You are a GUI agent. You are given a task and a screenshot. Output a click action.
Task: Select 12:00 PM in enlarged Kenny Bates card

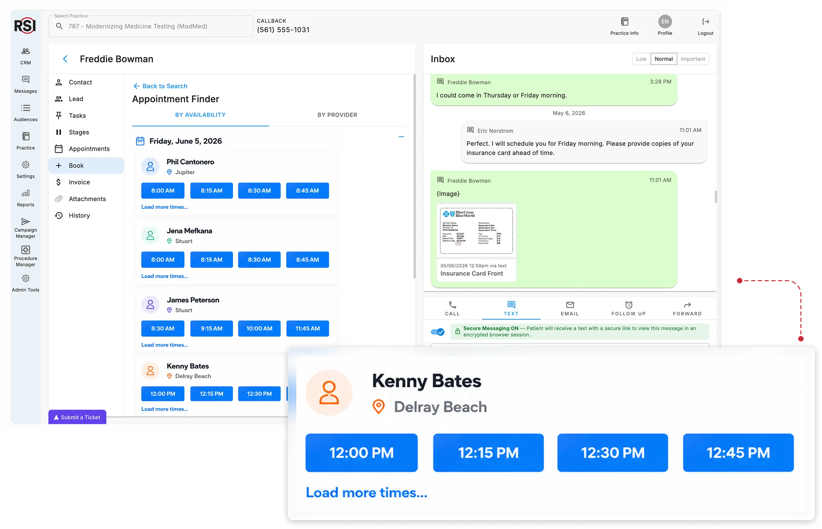click(361, 453)
